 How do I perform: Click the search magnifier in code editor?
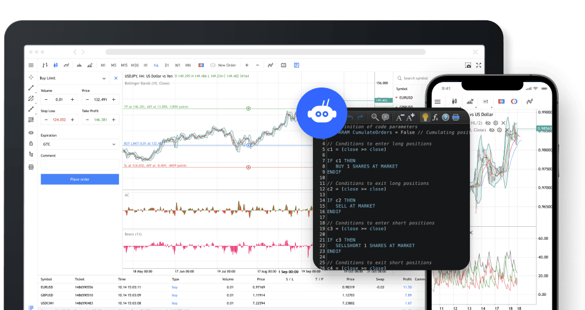(375, 117)
